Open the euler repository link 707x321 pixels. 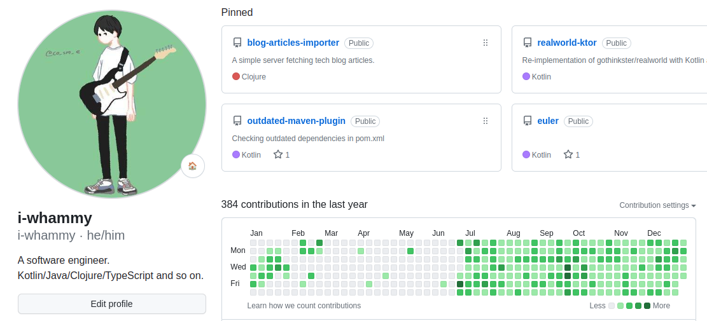(548, 121)
